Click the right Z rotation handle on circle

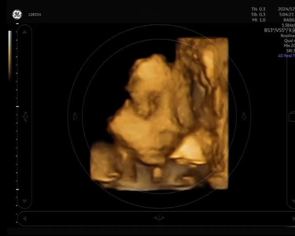(x=243, y=117)
